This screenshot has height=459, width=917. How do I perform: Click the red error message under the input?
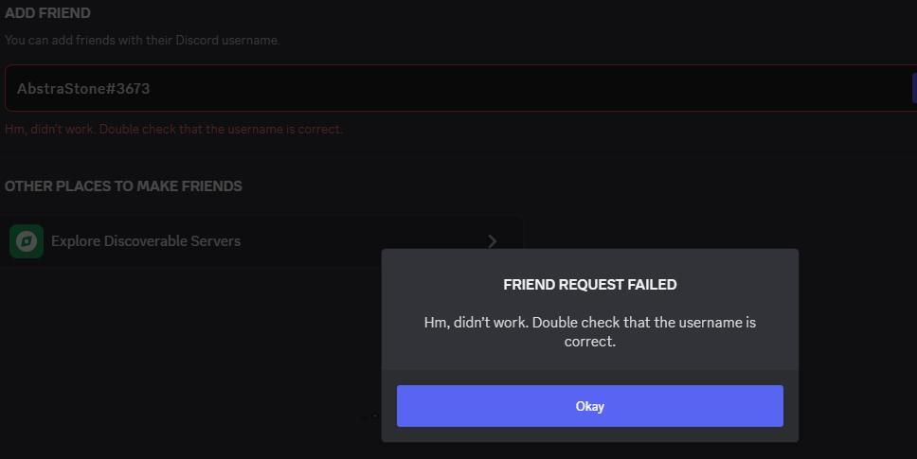coord(173,129)
